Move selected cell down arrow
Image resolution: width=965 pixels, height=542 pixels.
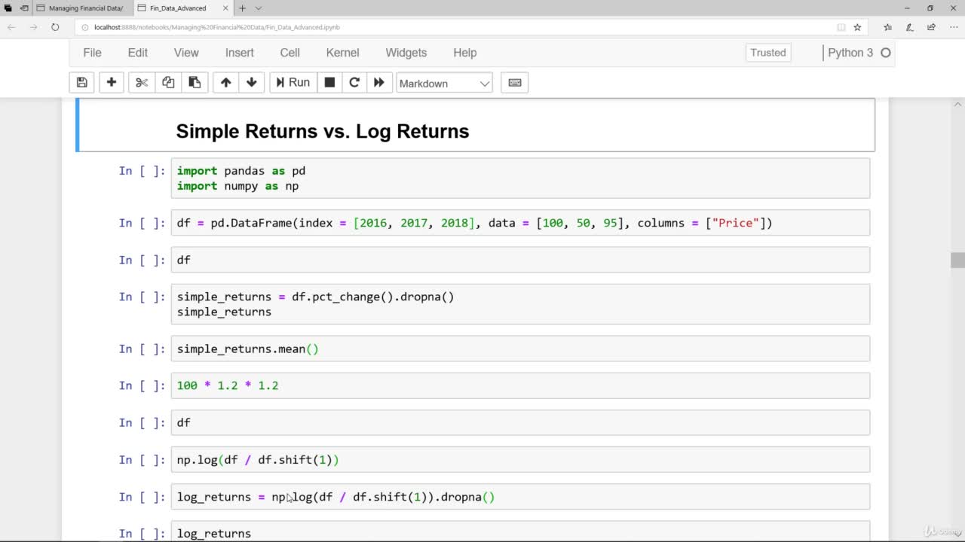point(252,83)
